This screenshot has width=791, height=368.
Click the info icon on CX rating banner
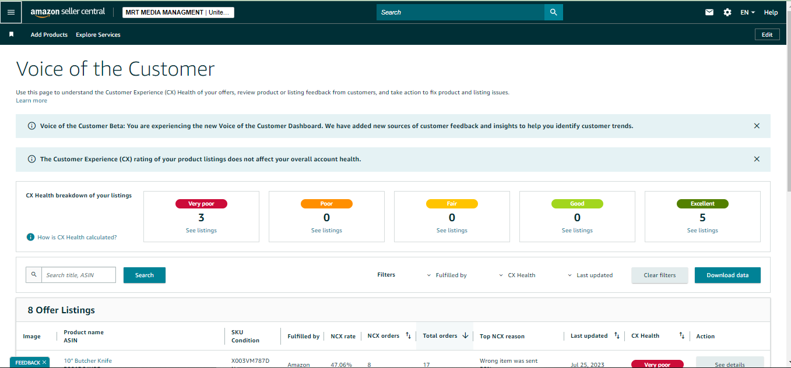point(31,159)
